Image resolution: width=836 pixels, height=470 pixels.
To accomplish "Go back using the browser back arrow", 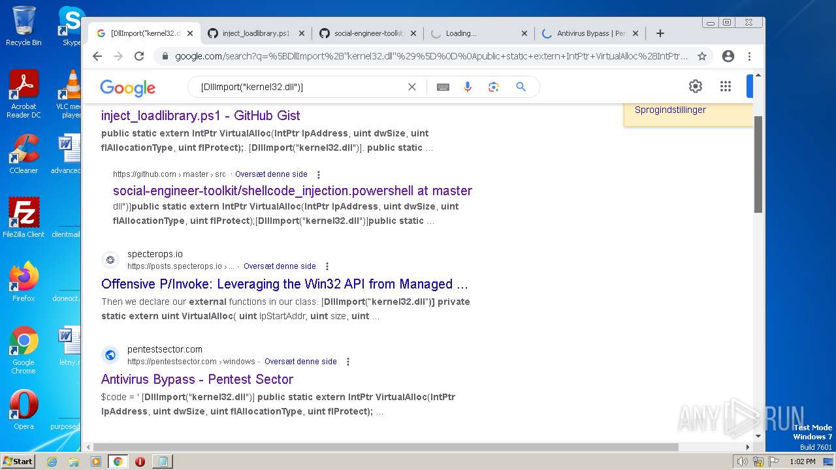I will coord(97,56).
